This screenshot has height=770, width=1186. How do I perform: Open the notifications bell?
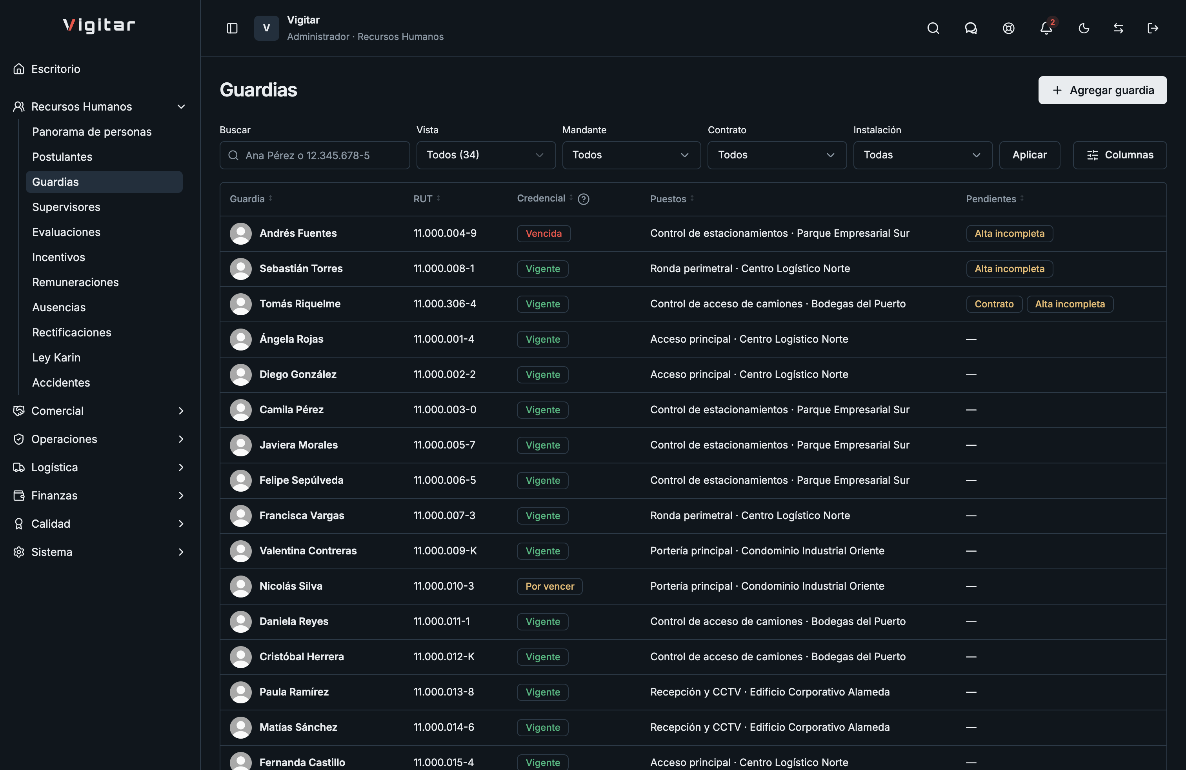point(1046,28)
